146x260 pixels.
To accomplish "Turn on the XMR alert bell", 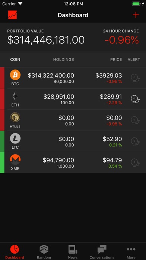I will (x=135, y=162).
